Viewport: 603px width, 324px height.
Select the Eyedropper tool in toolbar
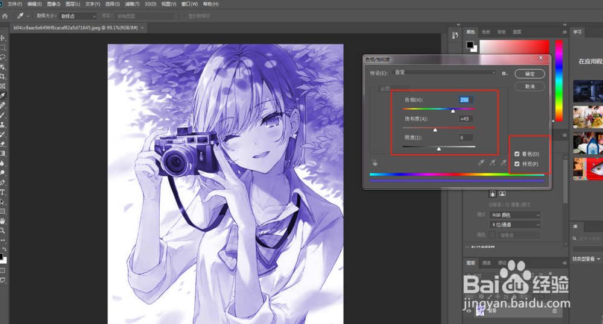tap(2, 96)
